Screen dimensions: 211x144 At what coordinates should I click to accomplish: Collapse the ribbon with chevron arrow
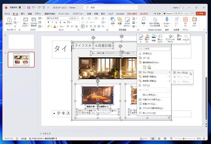click(204, 29)
